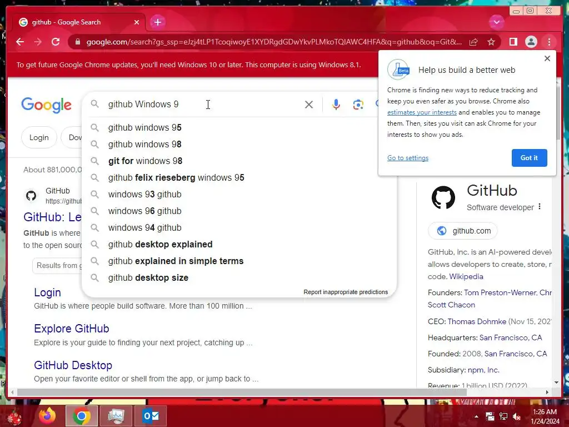Clear the search box text

tap(309, 105)
